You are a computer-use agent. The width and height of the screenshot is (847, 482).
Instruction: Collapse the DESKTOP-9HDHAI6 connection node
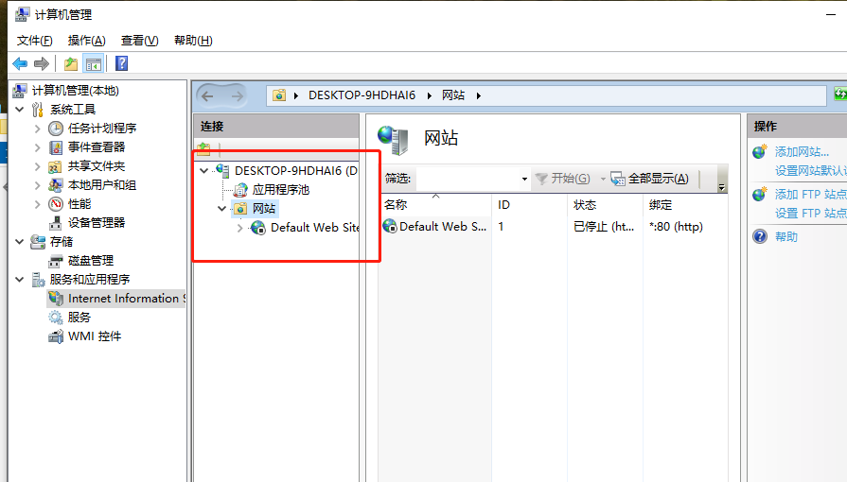click(204, 170)
